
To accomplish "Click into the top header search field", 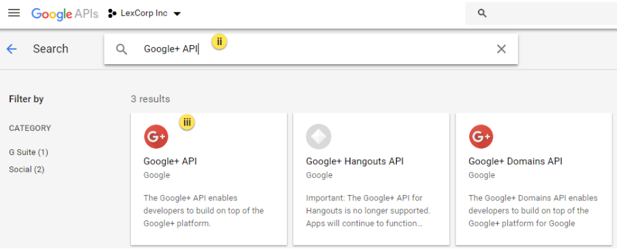I will pos(541,14).
